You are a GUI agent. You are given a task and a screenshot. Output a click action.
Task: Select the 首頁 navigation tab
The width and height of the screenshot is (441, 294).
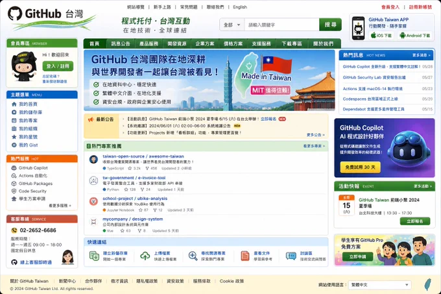pyautogui.click(x=95, y=43)
